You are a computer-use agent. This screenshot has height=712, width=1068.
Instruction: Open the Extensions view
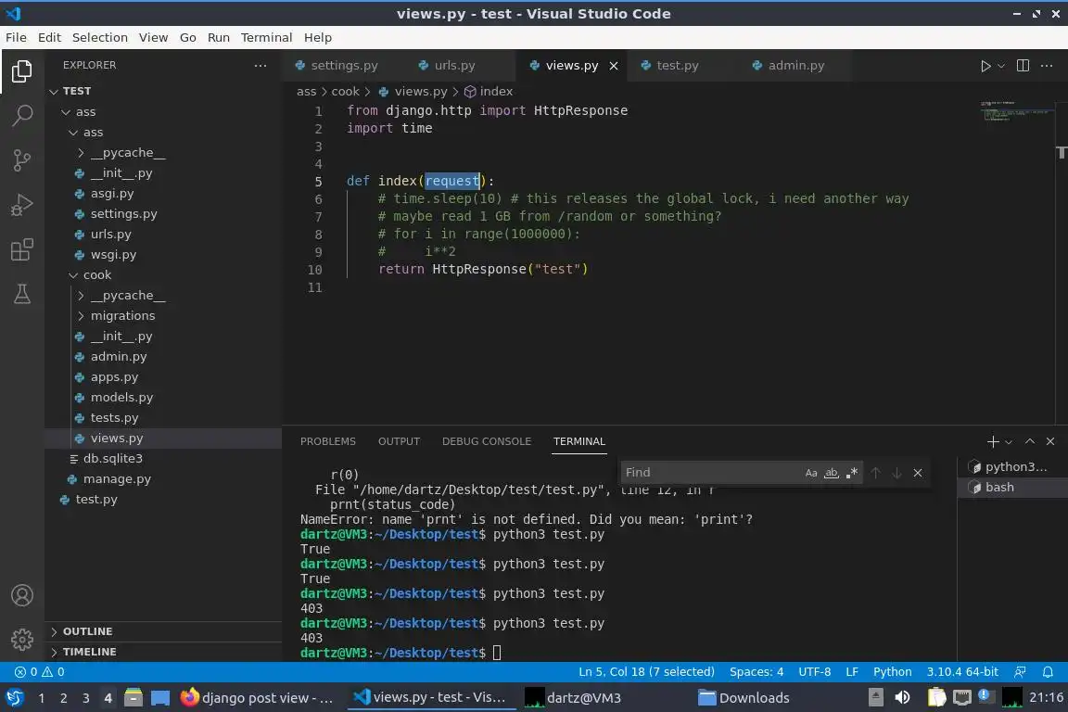click(22, 249)
